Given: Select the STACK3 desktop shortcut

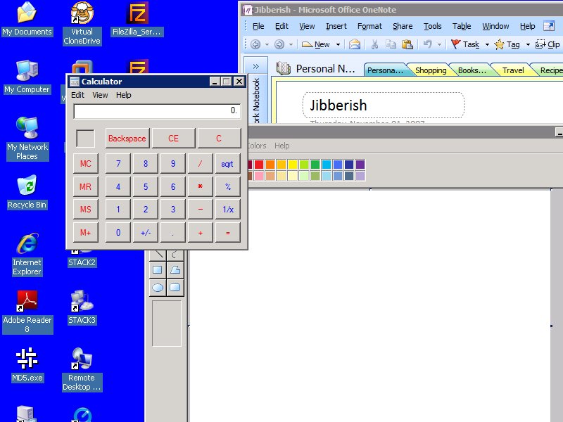Looking at the screenshot, I should pyautogui.click(x=82, y=307).
